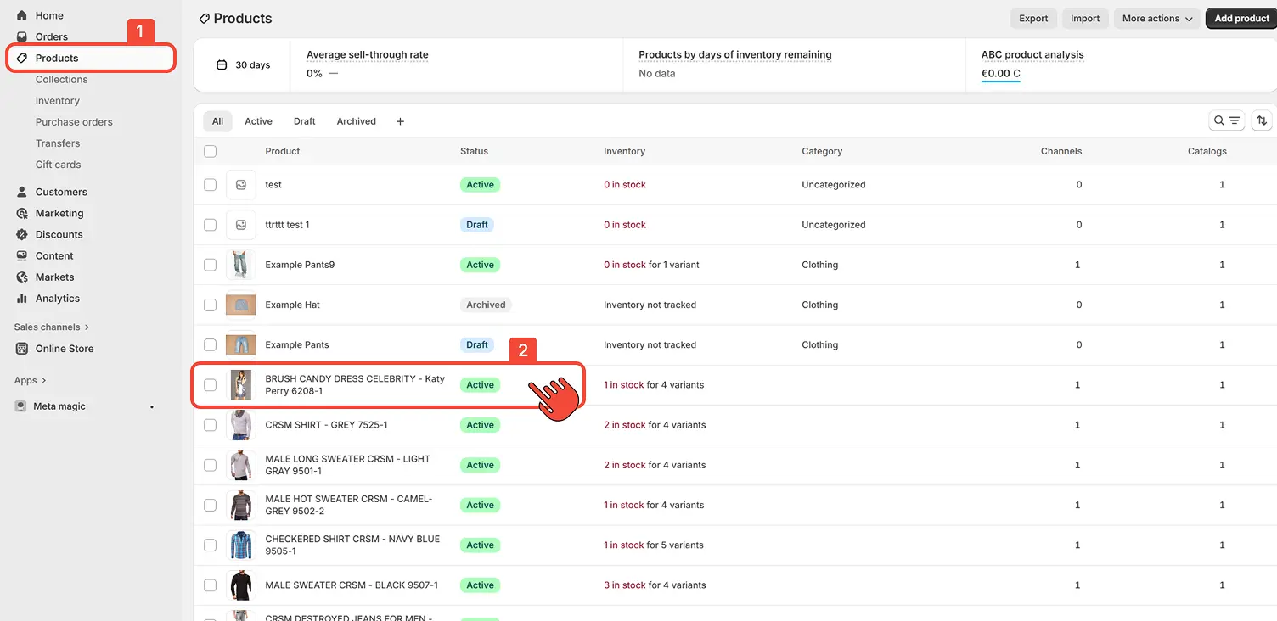Check the checkbox for the test product
This screenshot has height=621, width=1277.
210,184
